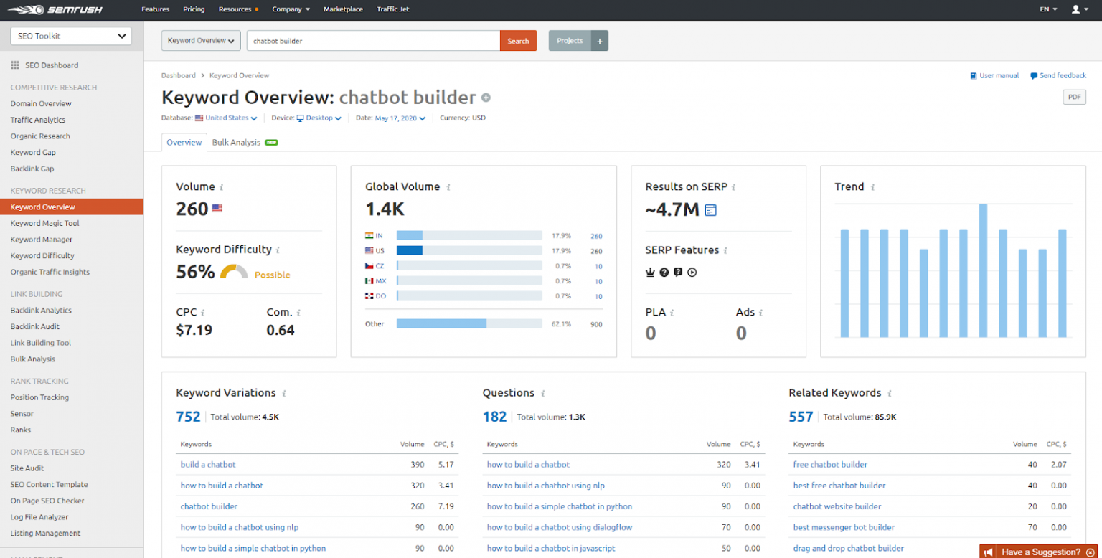This screenshot has width=1102, height=558.
Task: Open the free chatbot builder keyword link
Action: 830,465
